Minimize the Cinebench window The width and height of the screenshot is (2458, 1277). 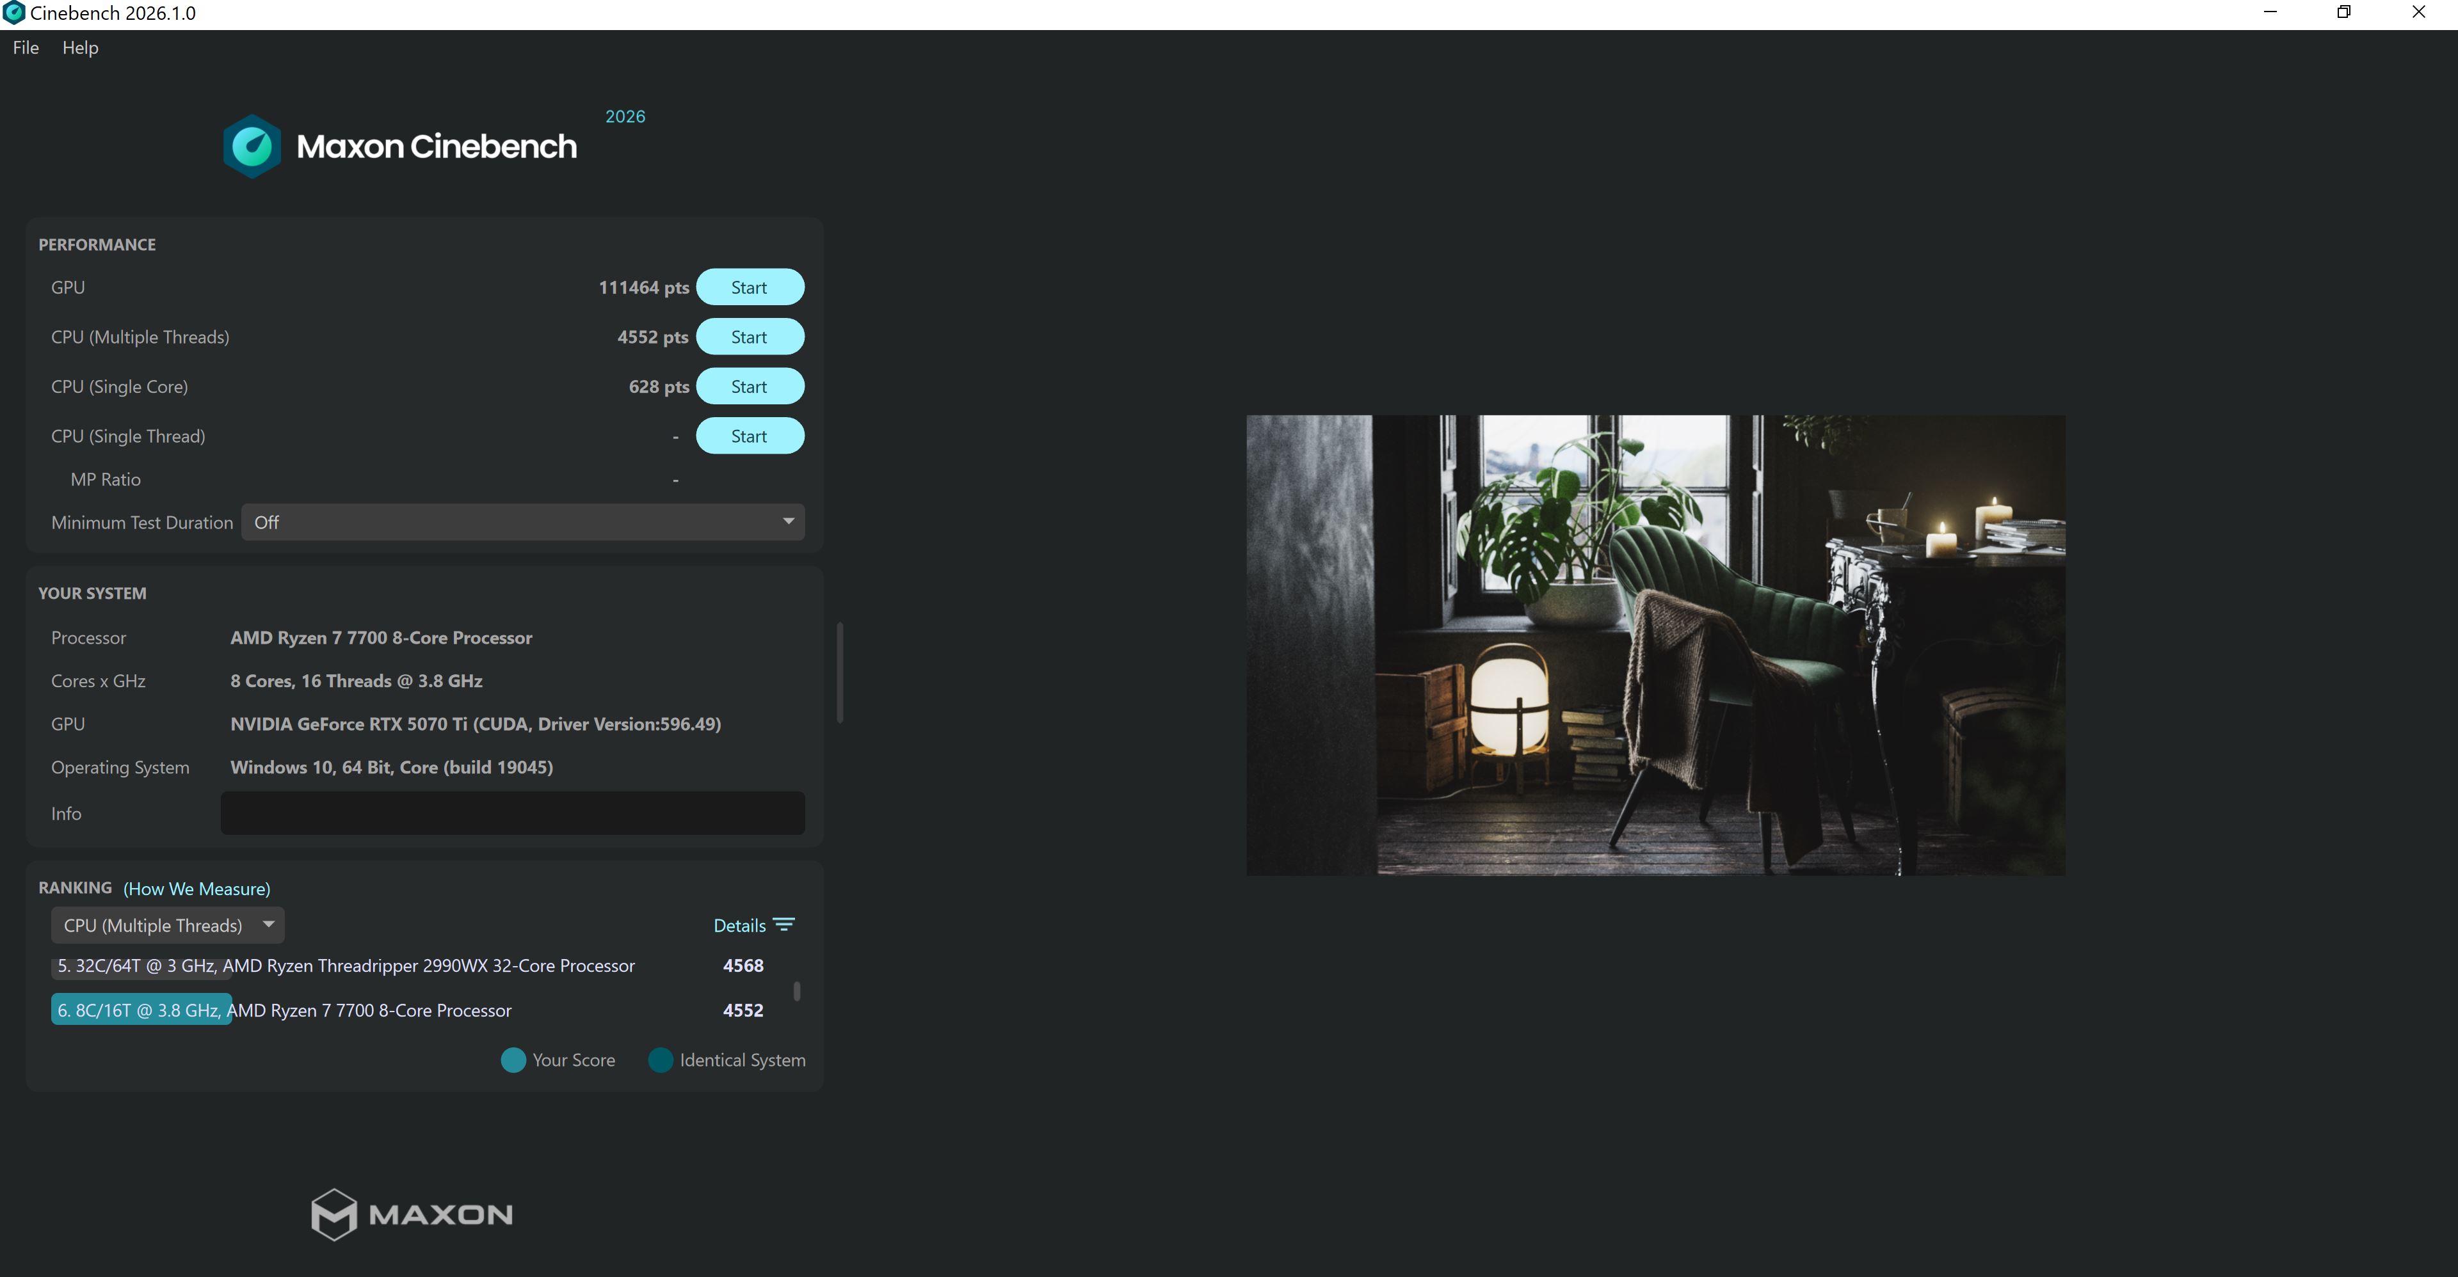pyautogui.click(x=2270, y=12)
